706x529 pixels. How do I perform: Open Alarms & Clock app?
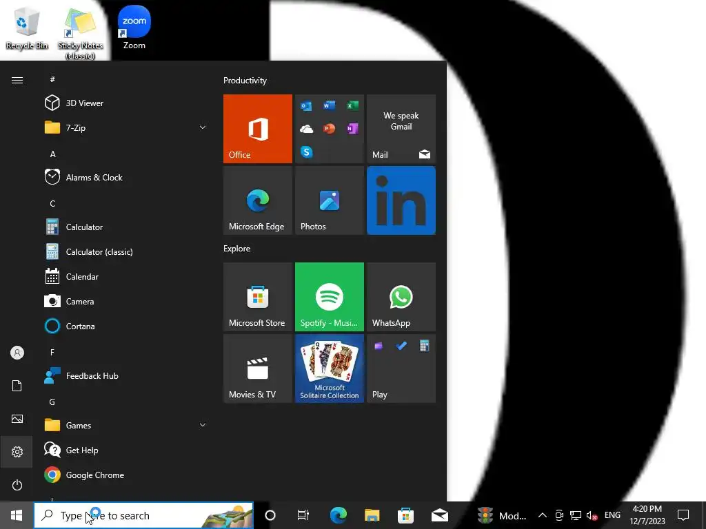pos(125,177)
